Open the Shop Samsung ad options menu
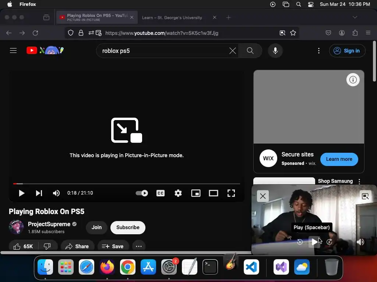Screen dimensions: 377x282 pos(359,181)
